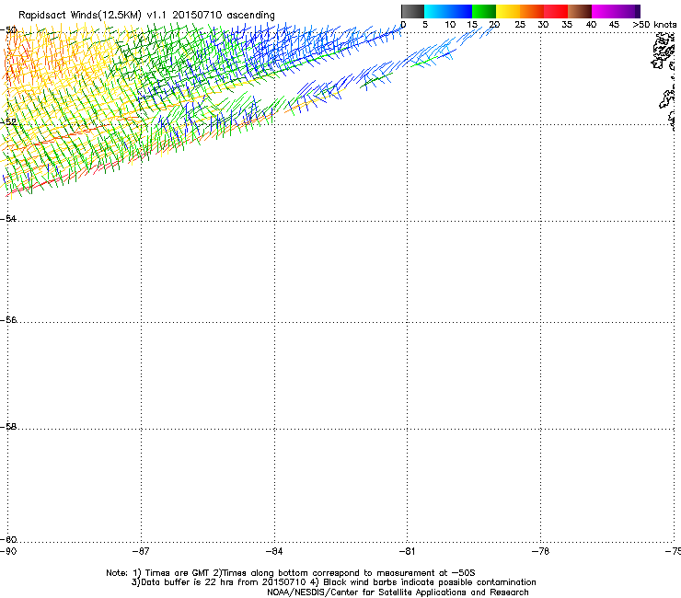Click the '>50 knots' legend label
681x598 pixels.
tap(654, 25)
